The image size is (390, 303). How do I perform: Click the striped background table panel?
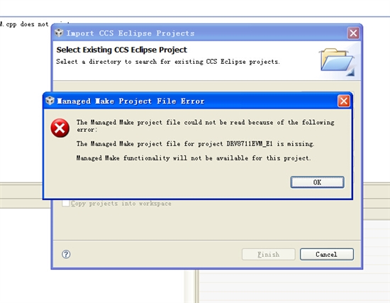[x=294, y=286]
